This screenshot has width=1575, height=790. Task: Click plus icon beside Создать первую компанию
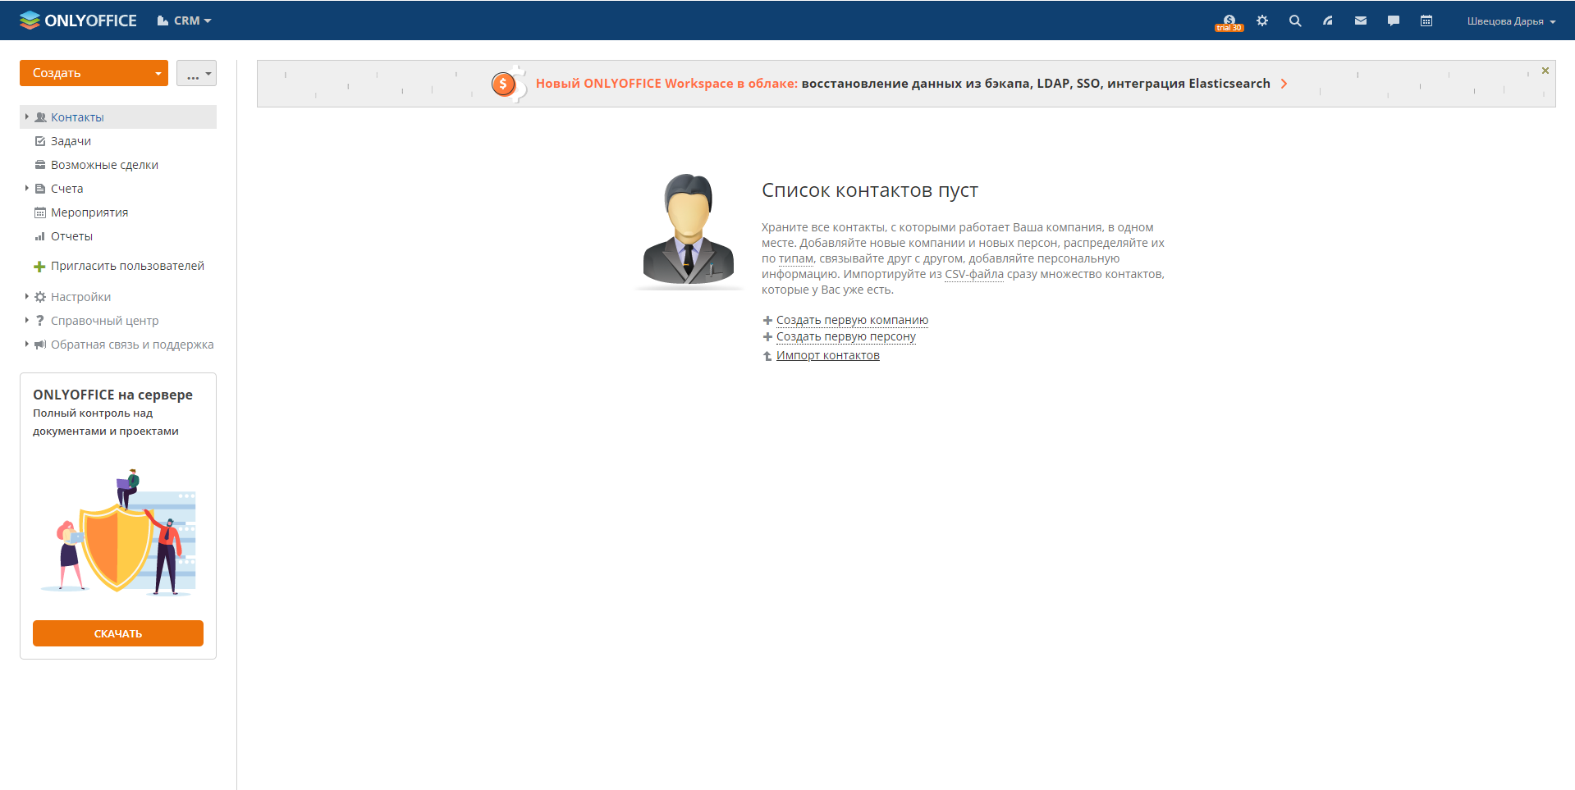tap(767, 321)
